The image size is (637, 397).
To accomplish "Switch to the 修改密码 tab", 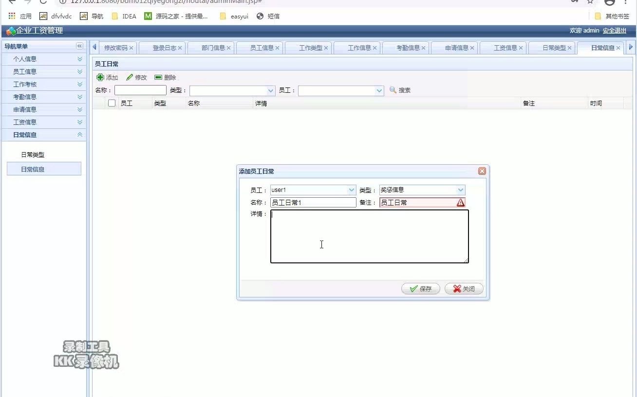I will 115,48.
